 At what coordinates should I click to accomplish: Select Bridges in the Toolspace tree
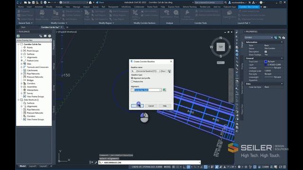click(30, 80)
